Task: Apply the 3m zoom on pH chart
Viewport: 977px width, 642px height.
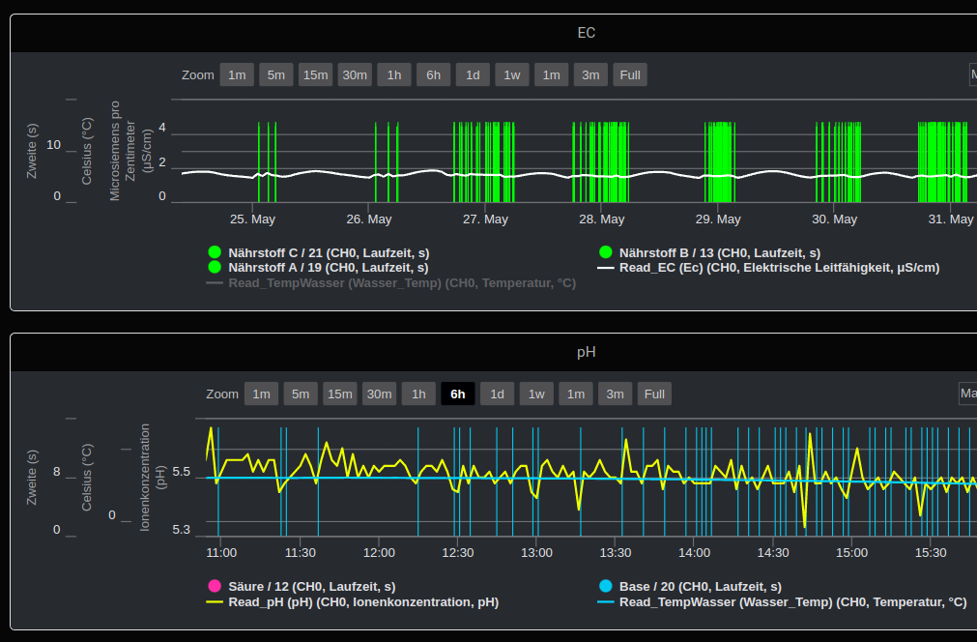Action: [615, 394]
